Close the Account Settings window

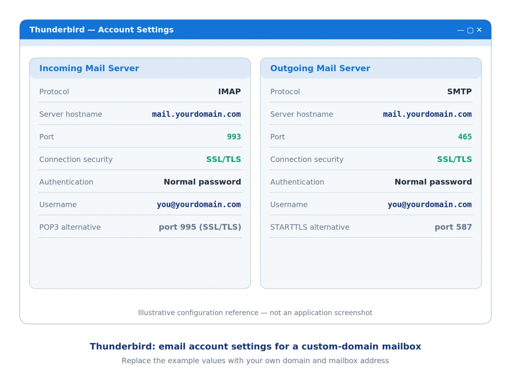(479, 30)
